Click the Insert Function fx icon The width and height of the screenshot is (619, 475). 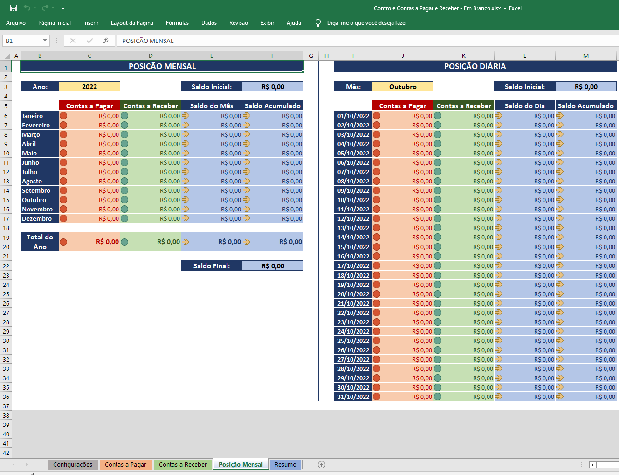tap(106, 41)
